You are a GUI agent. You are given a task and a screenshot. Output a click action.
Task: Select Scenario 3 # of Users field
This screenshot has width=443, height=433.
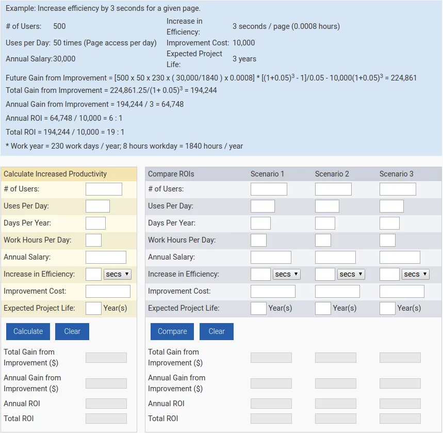[398, 189]
